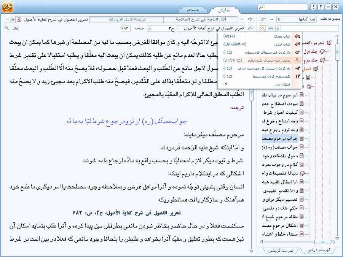Click the tree search input field

[x=309, y=28]
